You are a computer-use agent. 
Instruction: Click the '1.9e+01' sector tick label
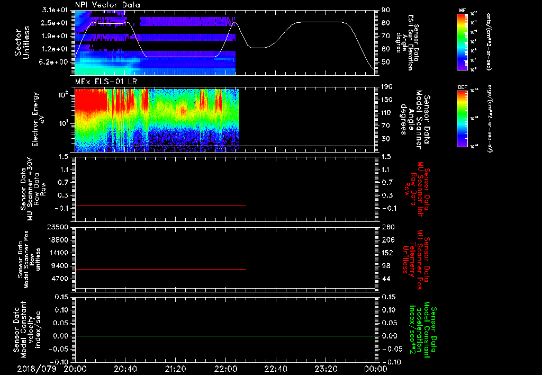click(55, 36)
